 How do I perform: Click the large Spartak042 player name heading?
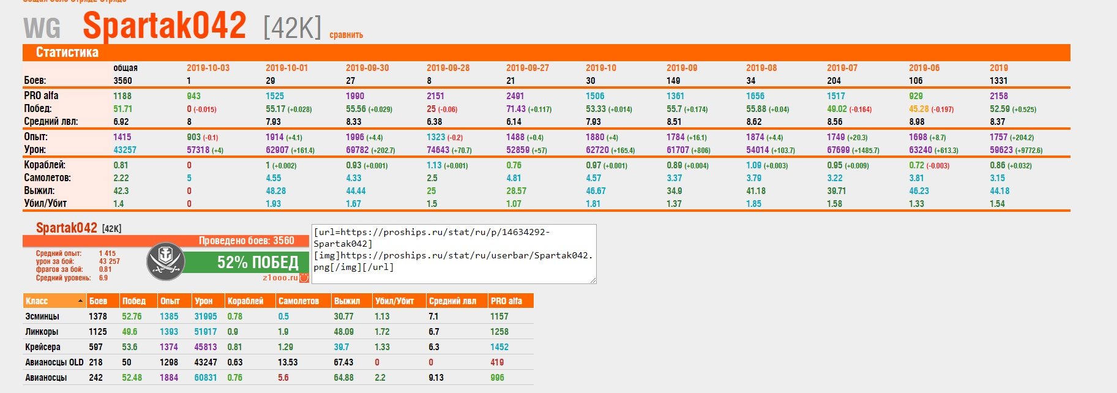(x=165, y=26)
